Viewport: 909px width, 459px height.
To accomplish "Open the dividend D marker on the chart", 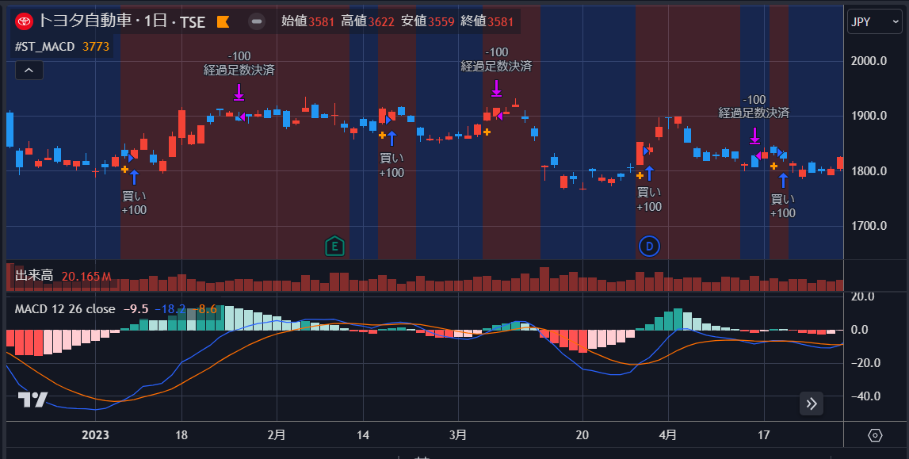I will point(649,247).
